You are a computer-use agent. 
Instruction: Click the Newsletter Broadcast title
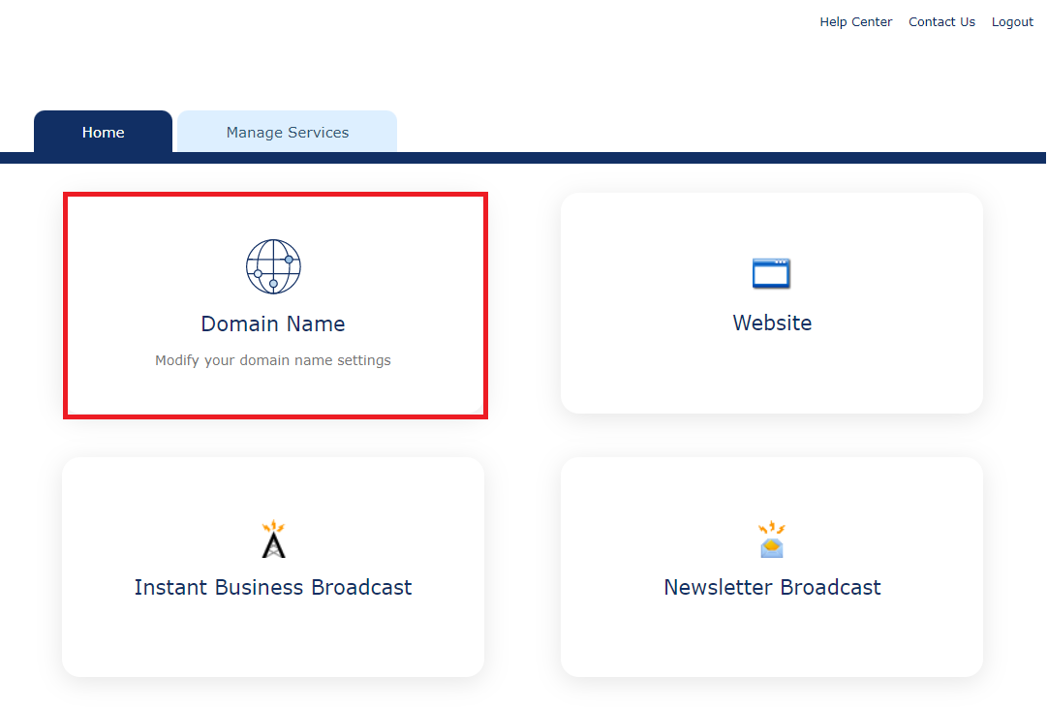click(772, 587)
